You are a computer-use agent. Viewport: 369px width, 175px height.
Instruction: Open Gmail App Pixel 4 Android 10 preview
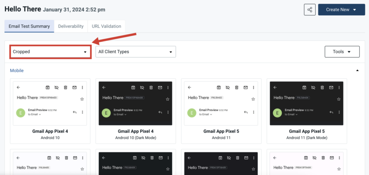(50, 103)
